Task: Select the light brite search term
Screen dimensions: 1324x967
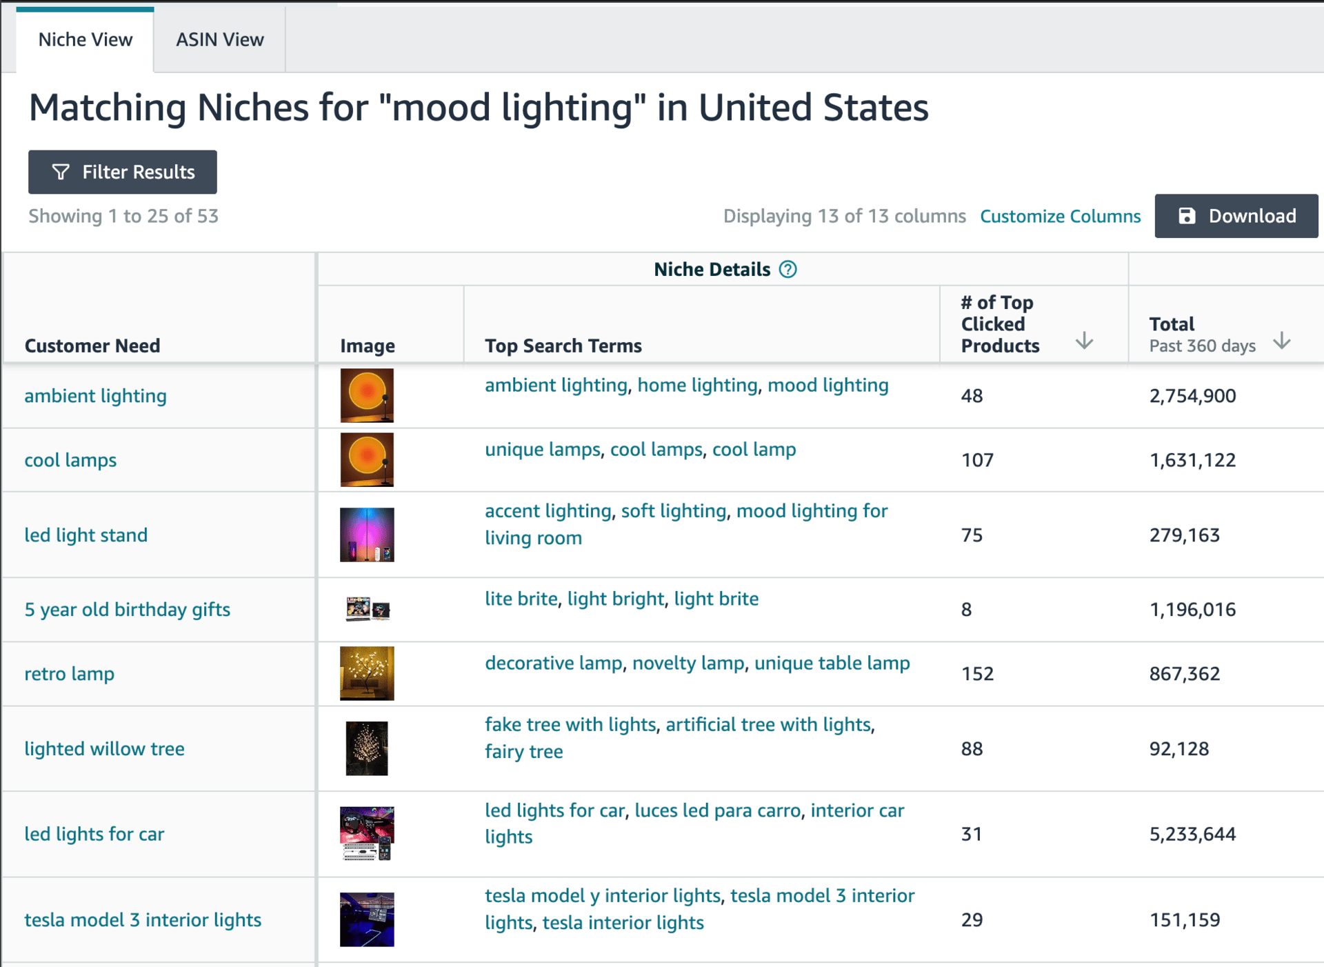Action: [x=716, y=599]
